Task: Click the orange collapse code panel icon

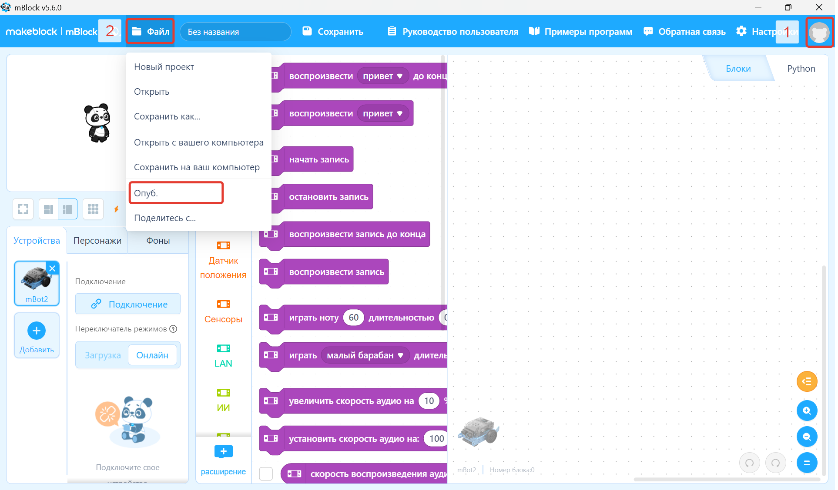Action: click(x=806, y=381)
